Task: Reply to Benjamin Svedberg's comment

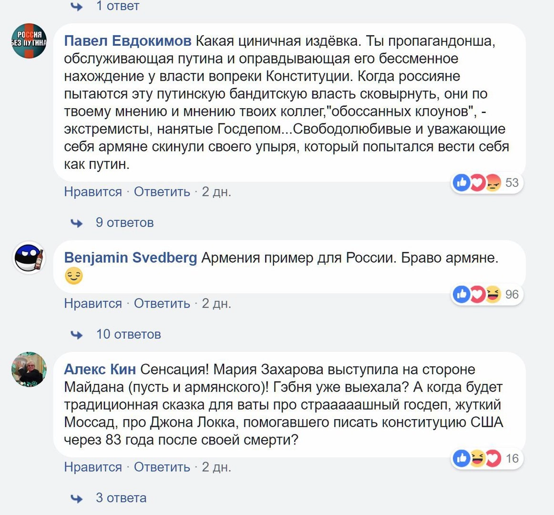Action: click(x=162, y=303)
